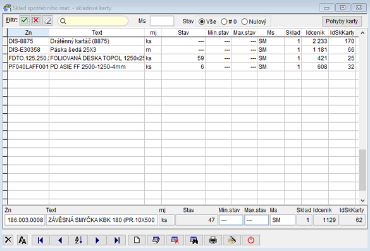Go to first record
The image size is (370, 251).
click(40, 240)
